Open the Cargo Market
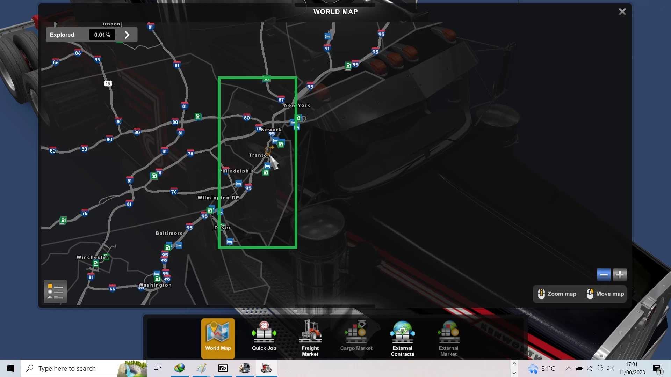Image resolution: width=671 pixels, height=377 pixels. coord(356,337)
